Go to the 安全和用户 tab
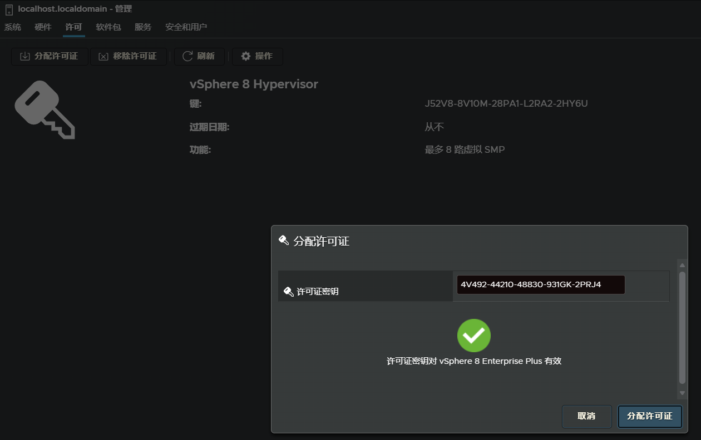Viewport: 701px width, 440px height. pyautogui.click(x=186, y=27)
